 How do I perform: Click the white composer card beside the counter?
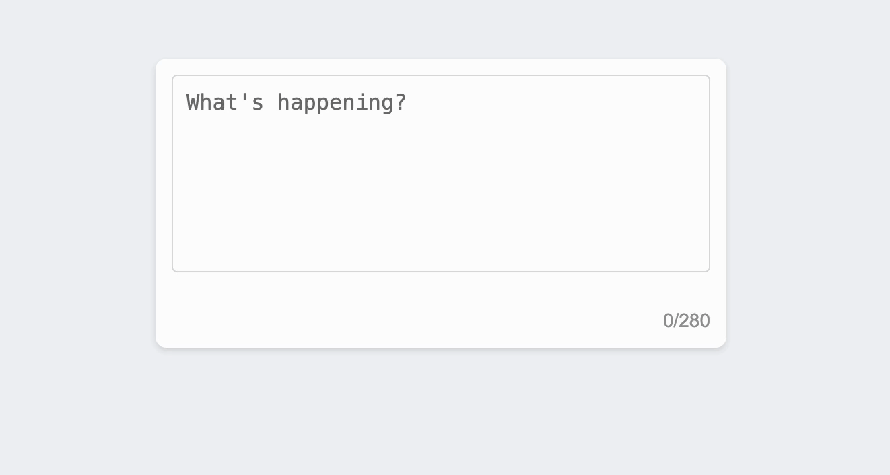point(404,321)
